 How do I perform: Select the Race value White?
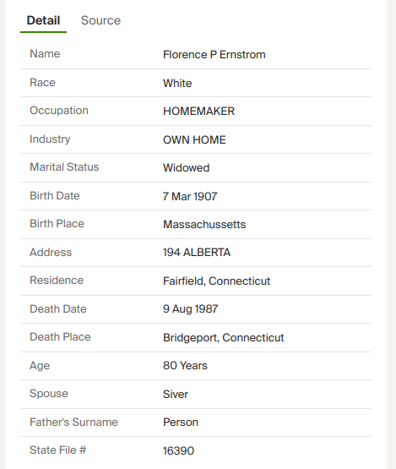click(177, 83)
